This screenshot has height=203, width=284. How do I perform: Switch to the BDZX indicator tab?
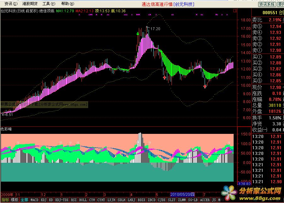[x=141, y=200]
